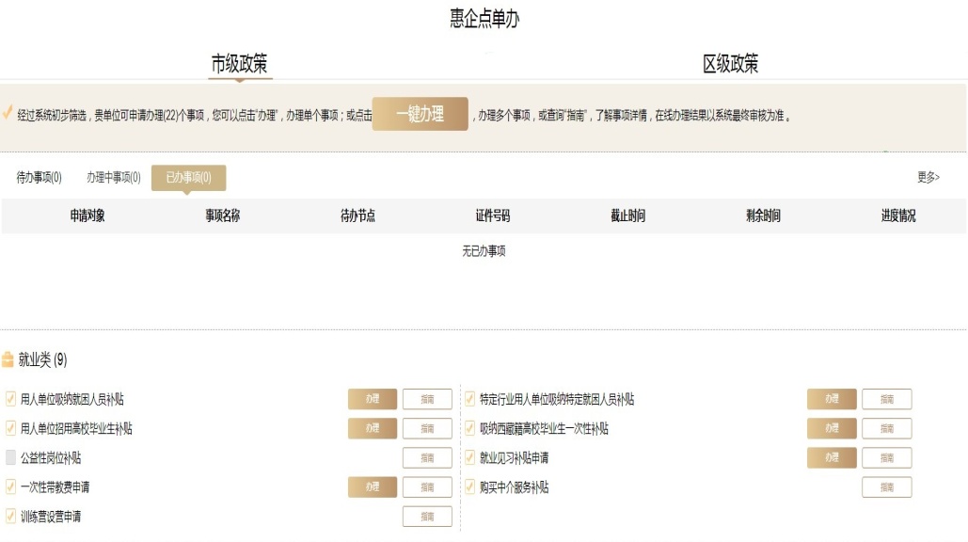Click the 待办节点 column header
The height and width of the screenshot is (542, 968).
[357, 215]
